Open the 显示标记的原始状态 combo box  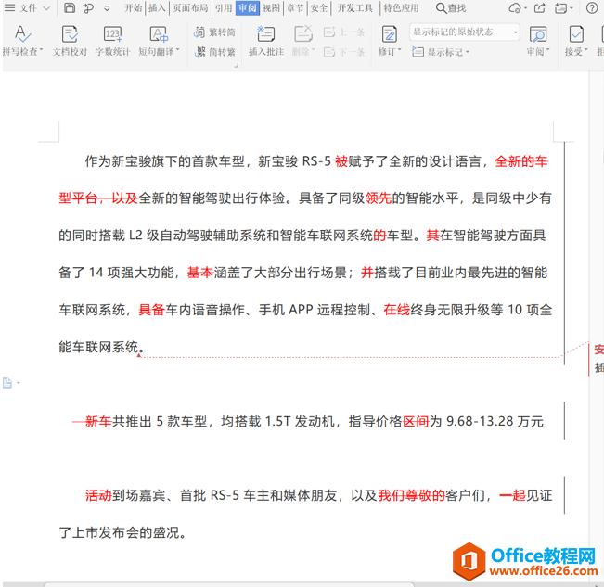[464, 32]
